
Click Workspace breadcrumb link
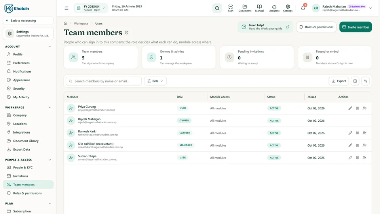click(81, 23)
